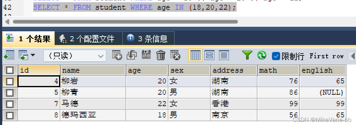Select the math cell with value 86
The image size is (356, 125).
click(278, 93)
